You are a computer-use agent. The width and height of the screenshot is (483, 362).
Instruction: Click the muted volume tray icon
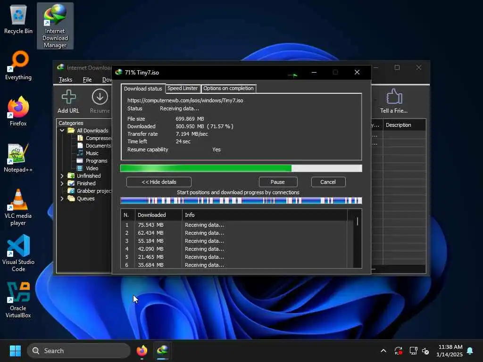(425, 351)
